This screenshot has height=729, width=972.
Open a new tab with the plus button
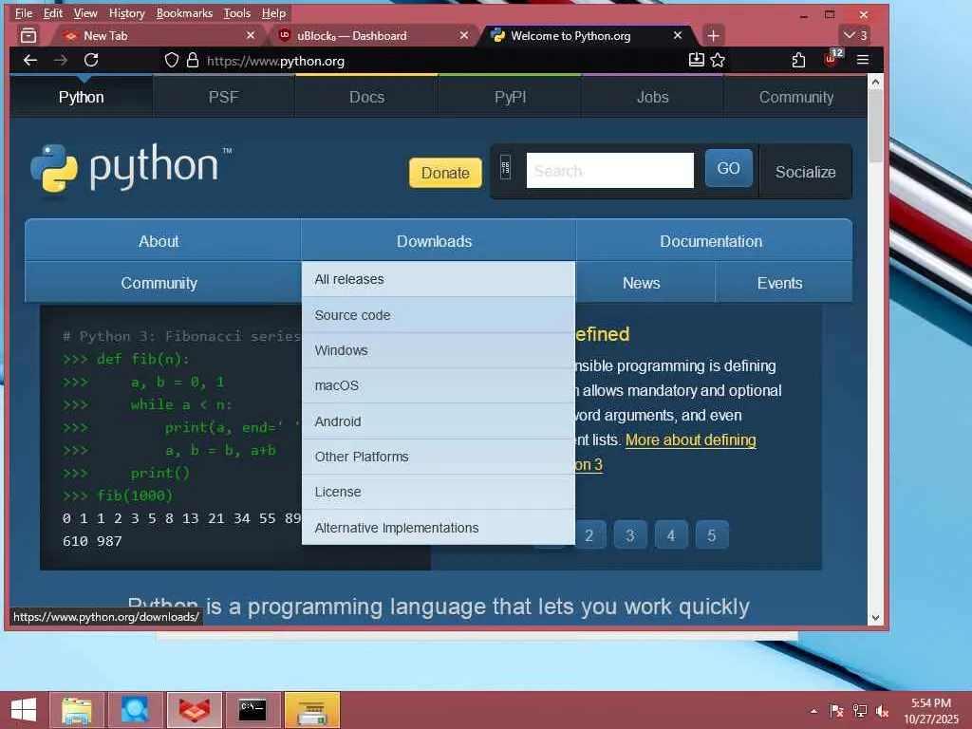[713, 35]
